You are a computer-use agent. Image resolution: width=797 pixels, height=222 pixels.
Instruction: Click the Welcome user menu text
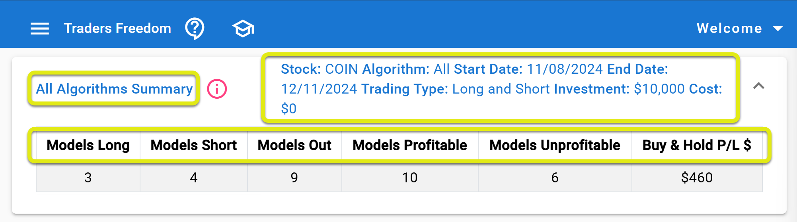point(729,29)
